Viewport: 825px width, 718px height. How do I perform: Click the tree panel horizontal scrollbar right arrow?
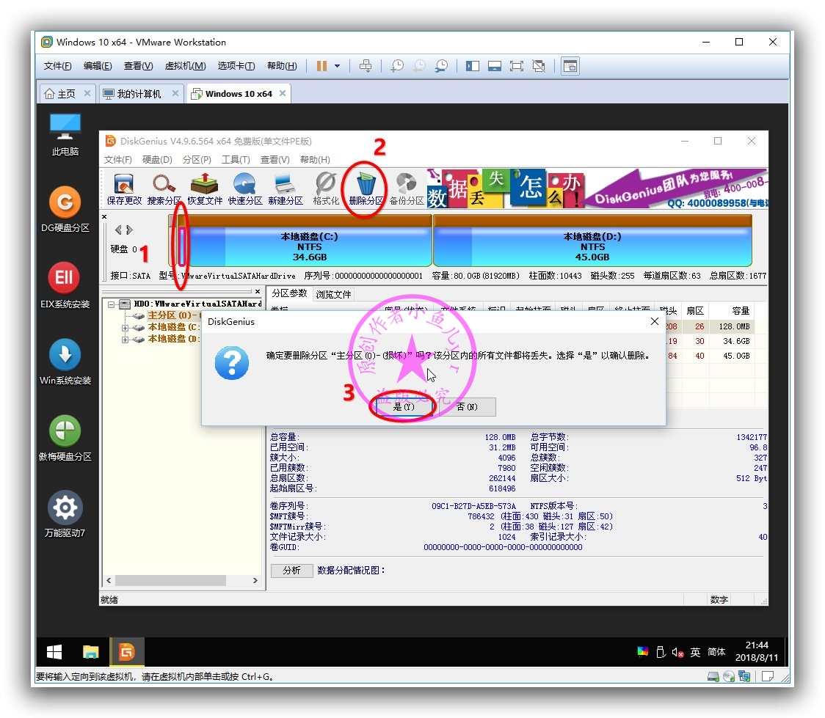pyautogui.click(x=255, y=580)
